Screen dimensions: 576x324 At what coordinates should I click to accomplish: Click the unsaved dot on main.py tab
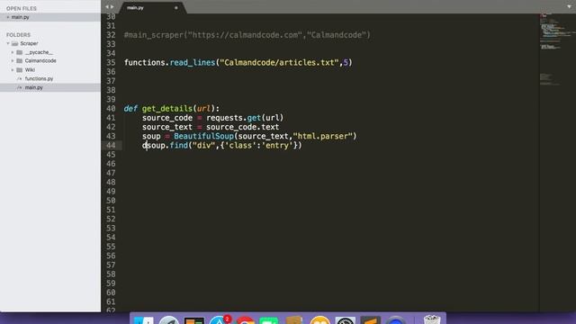point(176,8)
